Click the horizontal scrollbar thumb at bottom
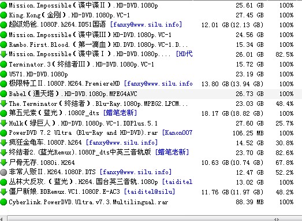The image size is (302, 221). click(x=154, y=219)
